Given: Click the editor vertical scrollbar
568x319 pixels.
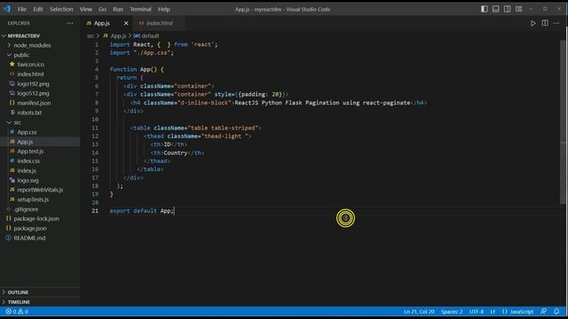Looking at the screenshot, I should pyautogui.click(x=563, y=122).
